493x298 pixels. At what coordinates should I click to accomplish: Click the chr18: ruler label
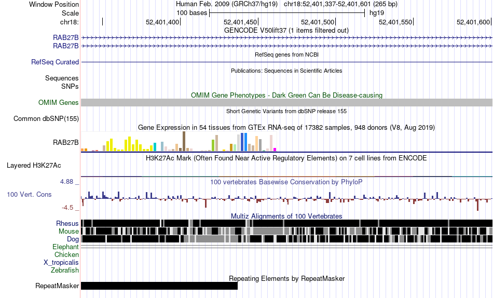[x=69, y=22]
